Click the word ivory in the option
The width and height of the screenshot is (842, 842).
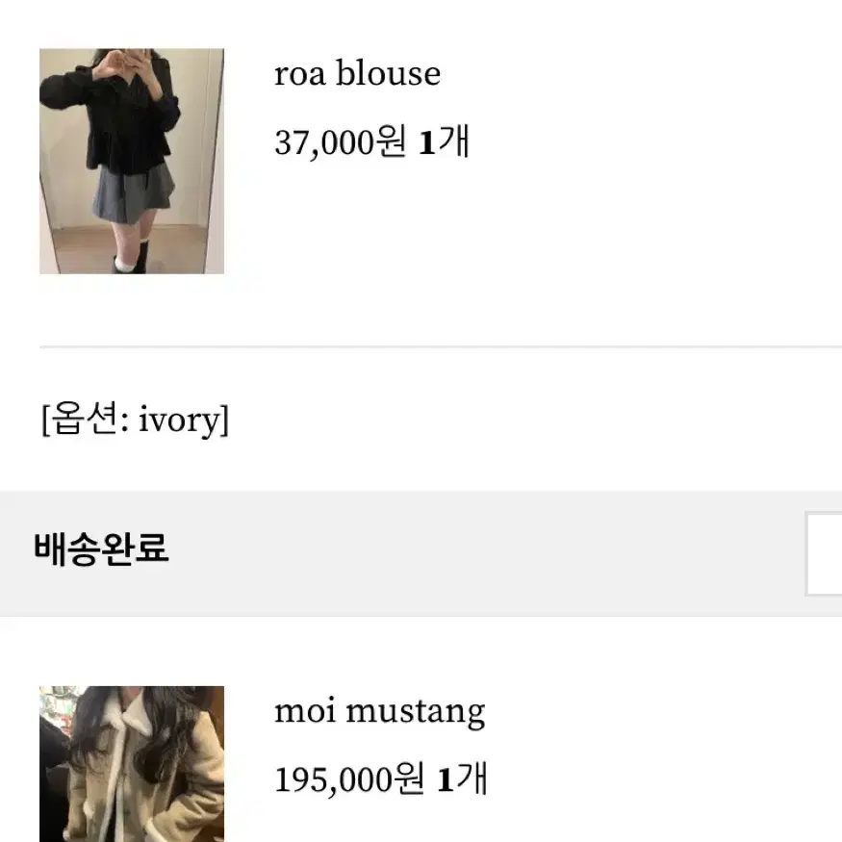pyautogui.click(x=179, y=420)
